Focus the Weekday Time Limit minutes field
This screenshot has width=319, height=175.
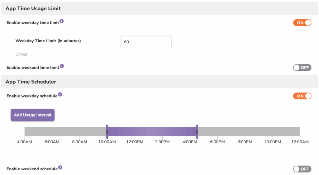[146, 42]
